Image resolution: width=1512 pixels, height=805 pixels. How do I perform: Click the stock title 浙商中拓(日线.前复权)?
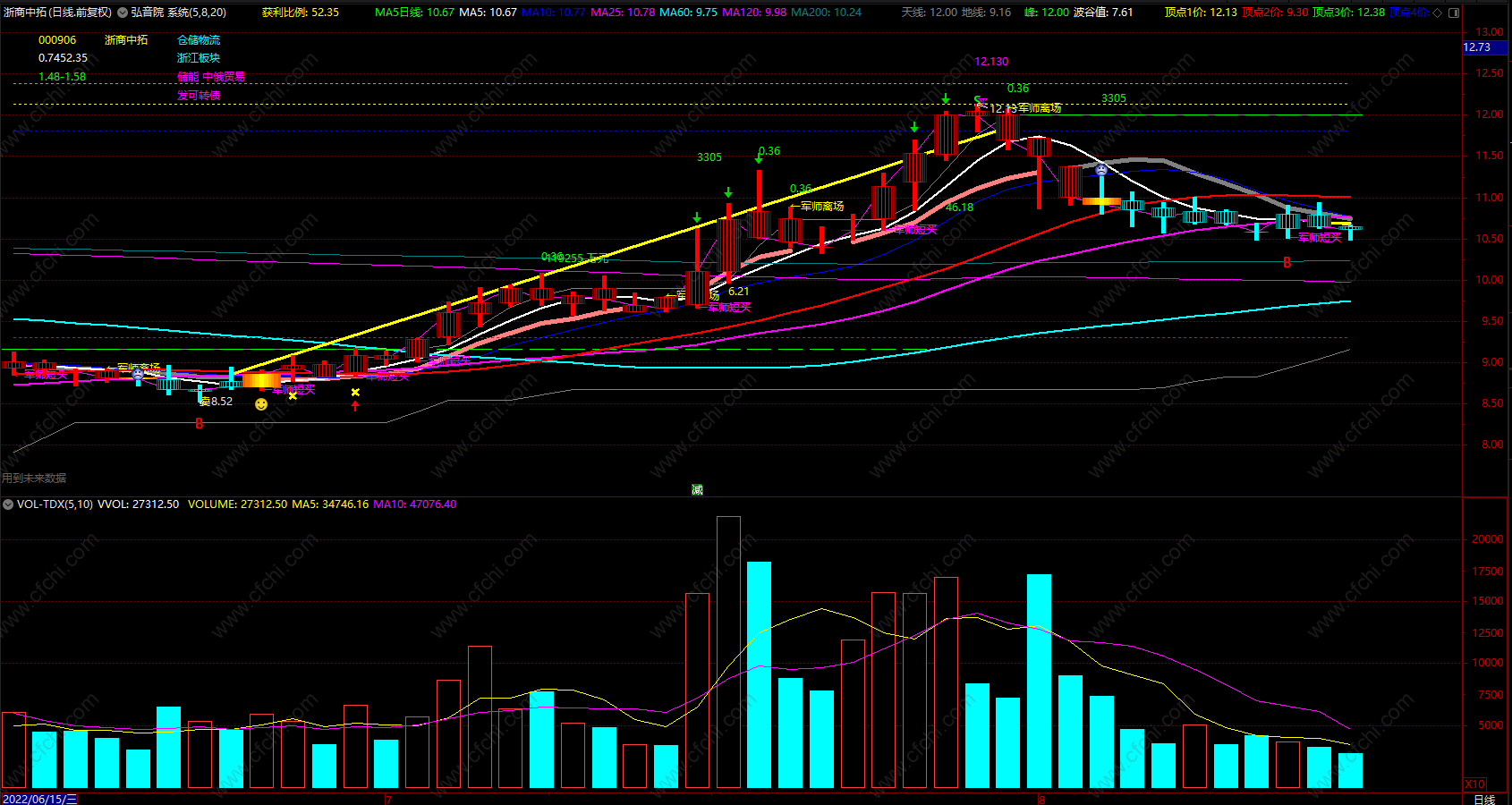(x=58, y=13)
